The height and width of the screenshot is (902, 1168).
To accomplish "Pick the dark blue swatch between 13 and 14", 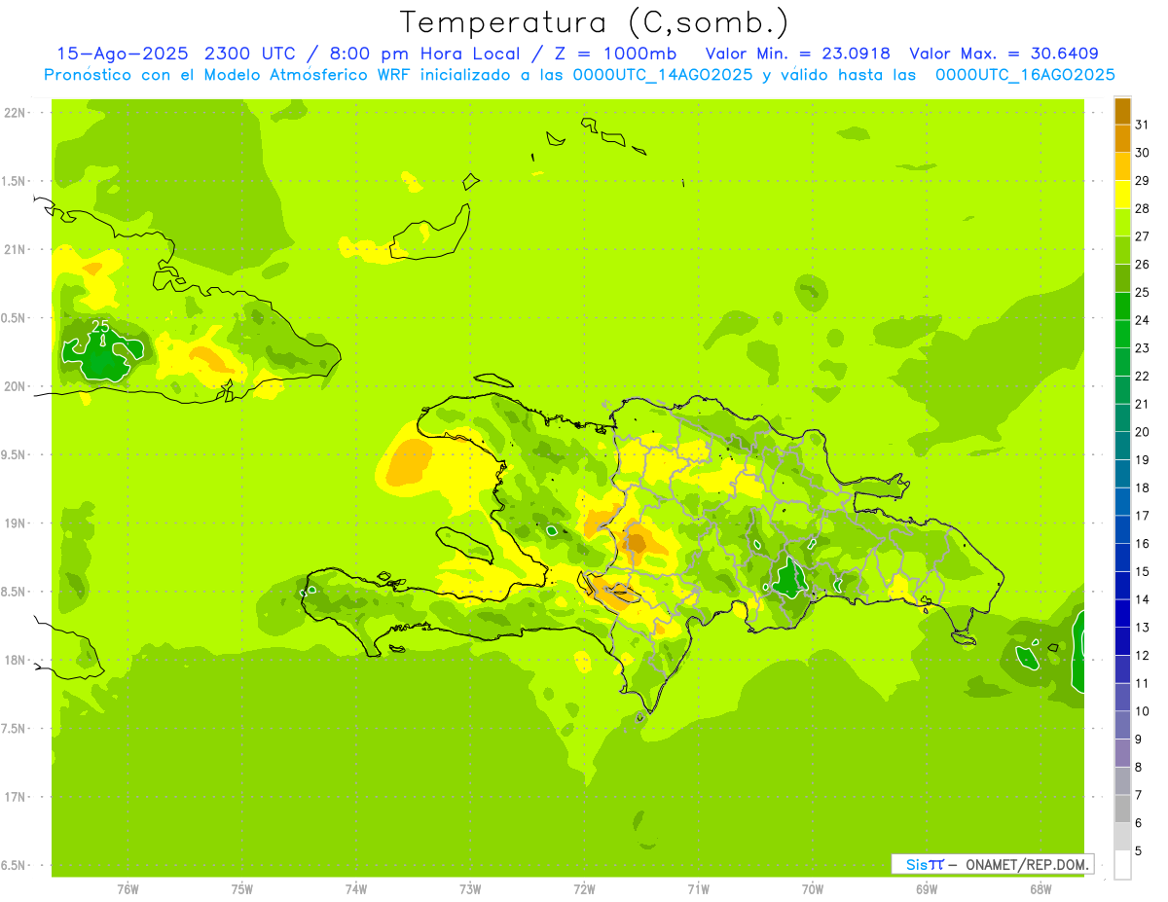I will point(1122,613).
